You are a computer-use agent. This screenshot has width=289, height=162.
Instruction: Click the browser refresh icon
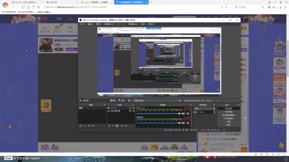tap(23, 7)
